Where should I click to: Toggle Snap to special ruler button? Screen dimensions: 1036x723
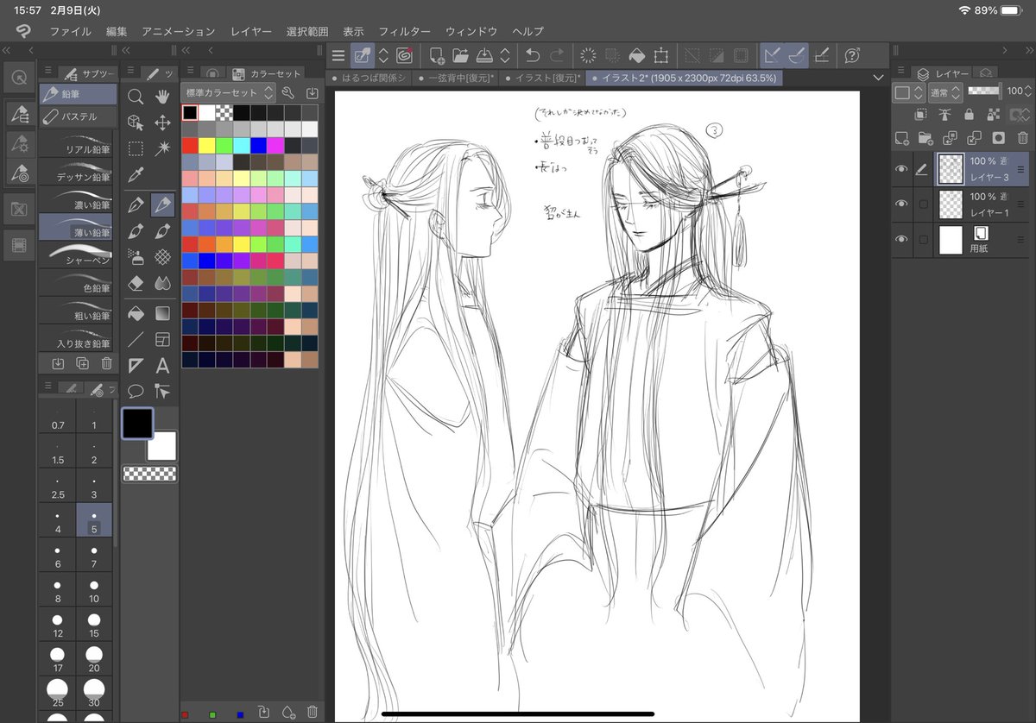(x=797, y=55)
